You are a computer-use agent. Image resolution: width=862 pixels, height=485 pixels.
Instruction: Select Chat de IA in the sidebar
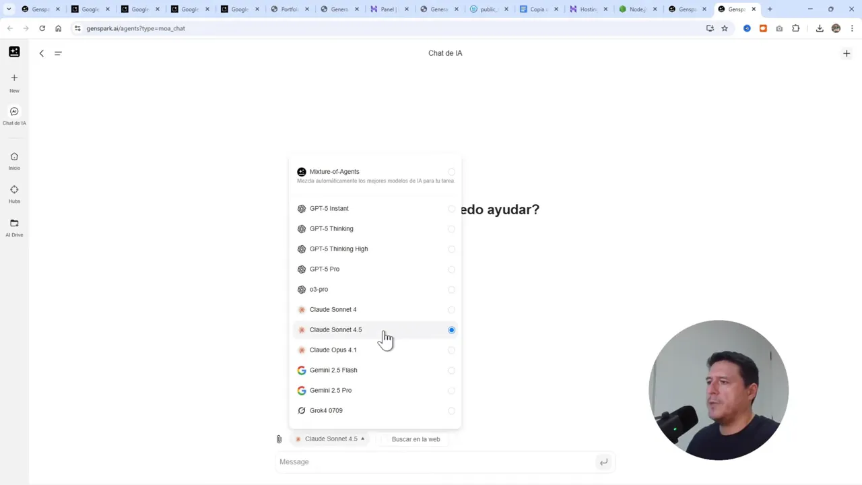[x=14, y=115]
